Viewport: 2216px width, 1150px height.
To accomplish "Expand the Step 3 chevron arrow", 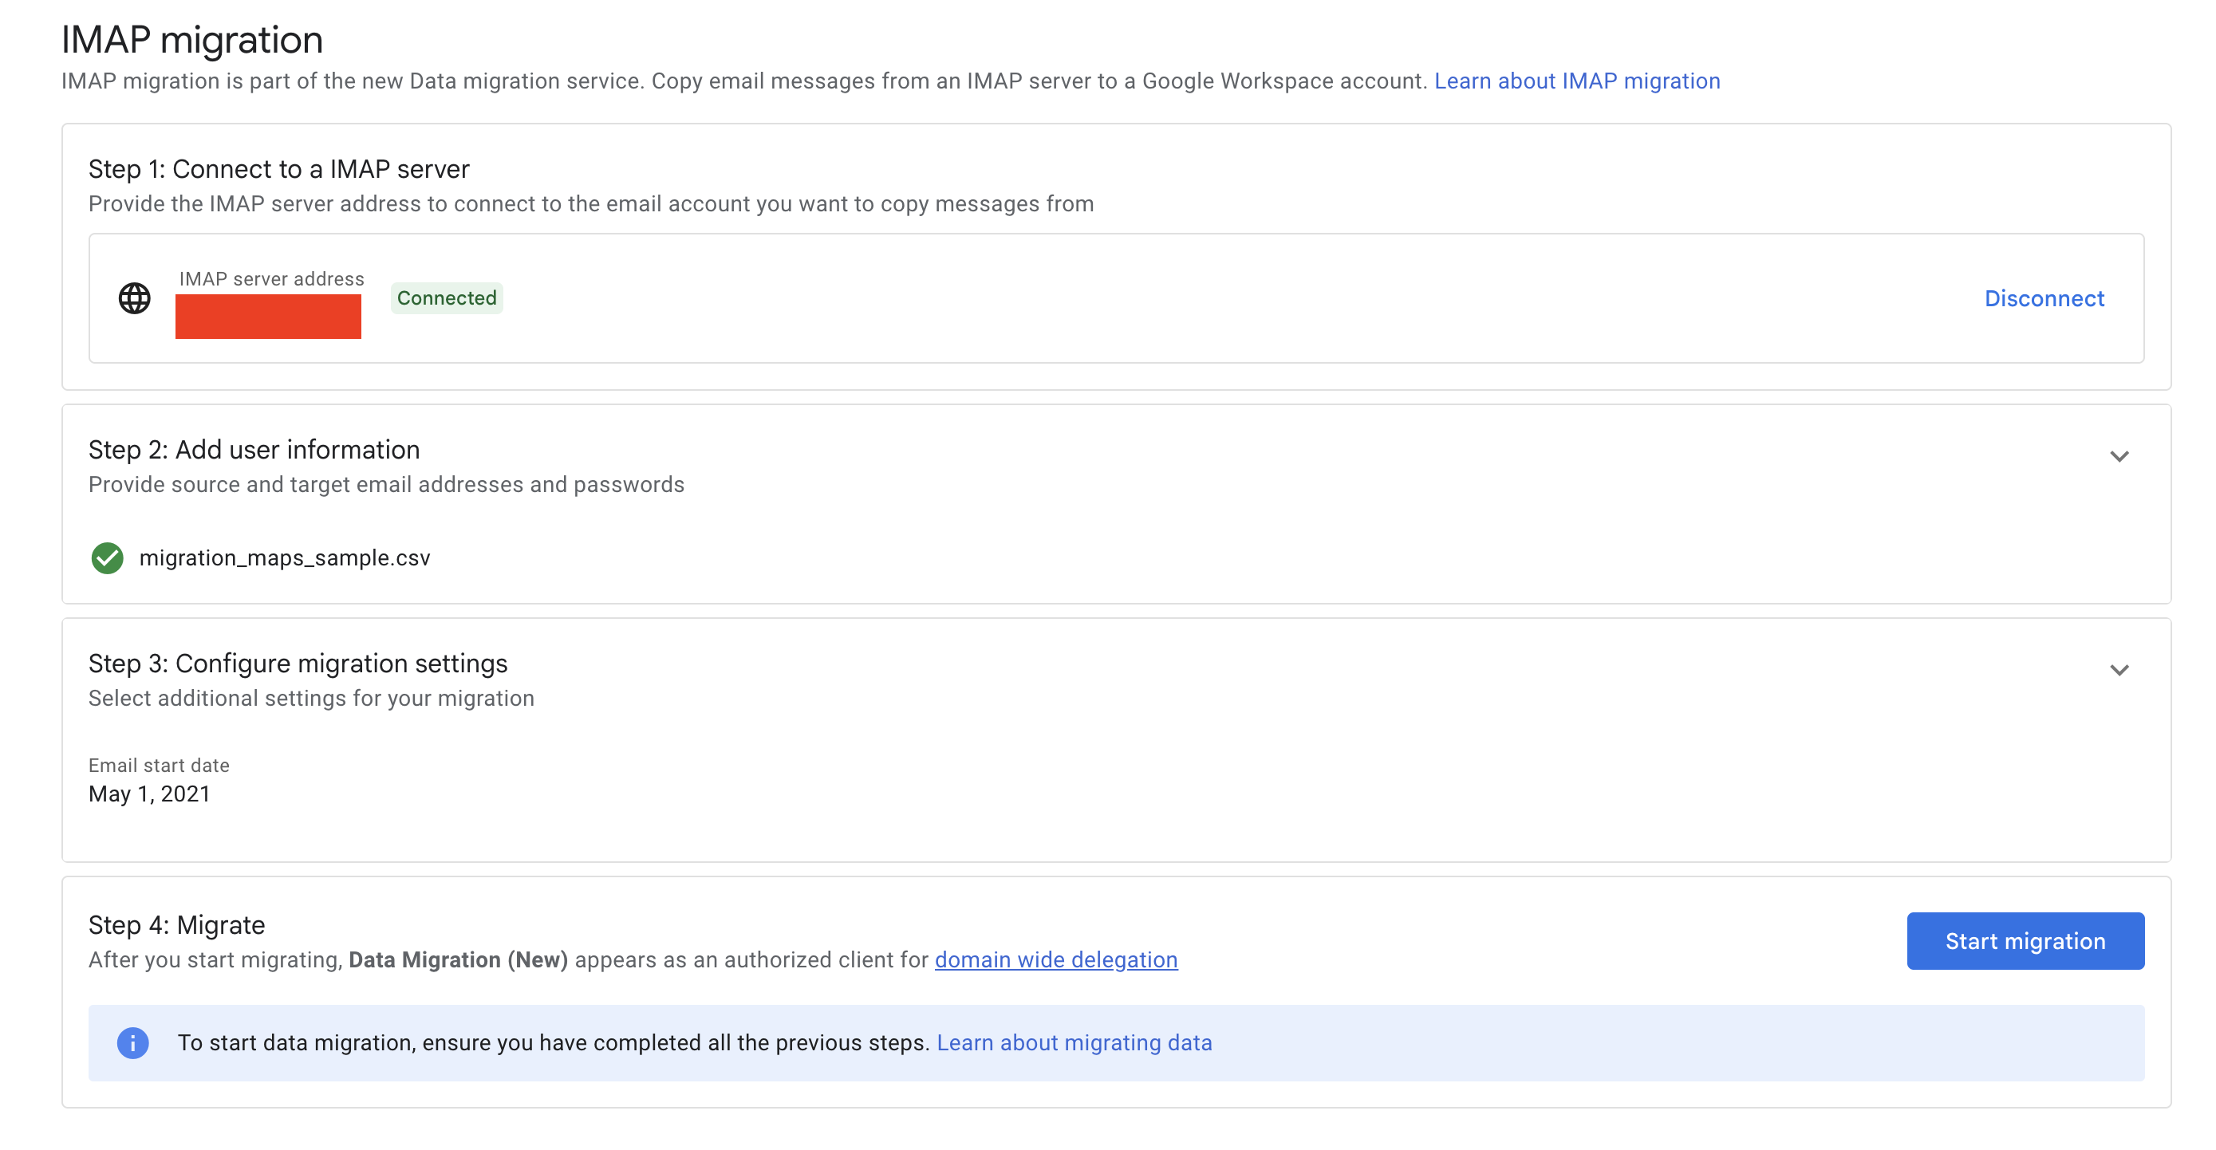I will [x=2119, y=670].
